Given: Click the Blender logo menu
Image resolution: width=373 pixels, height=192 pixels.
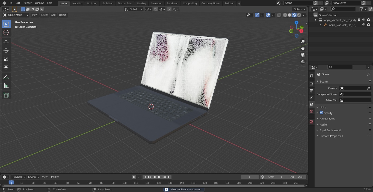Looking at the screenshot, I should pos(4,3).
